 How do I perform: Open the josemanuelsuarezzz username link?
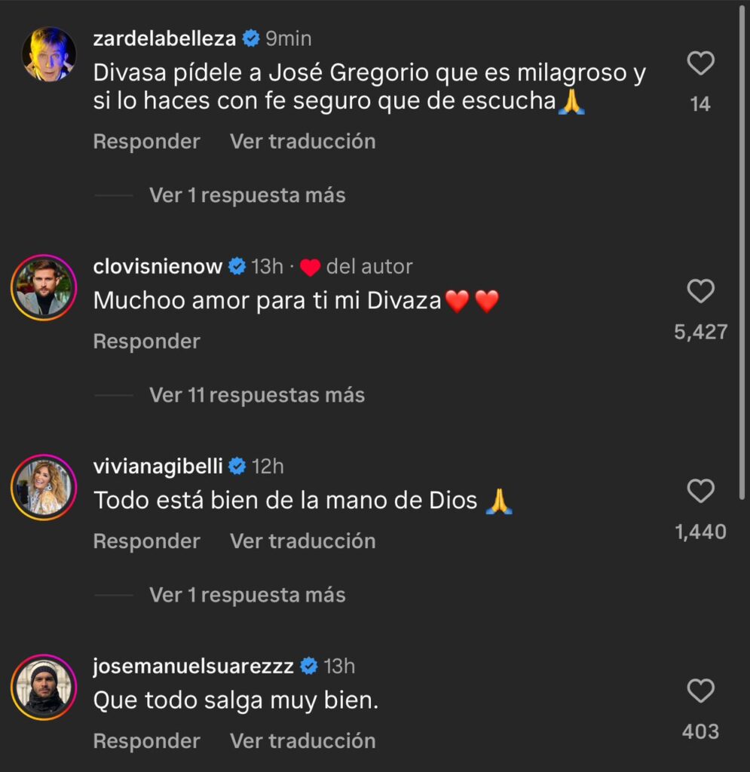[193, 666]
